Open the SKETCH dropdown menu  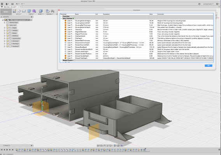19,14
